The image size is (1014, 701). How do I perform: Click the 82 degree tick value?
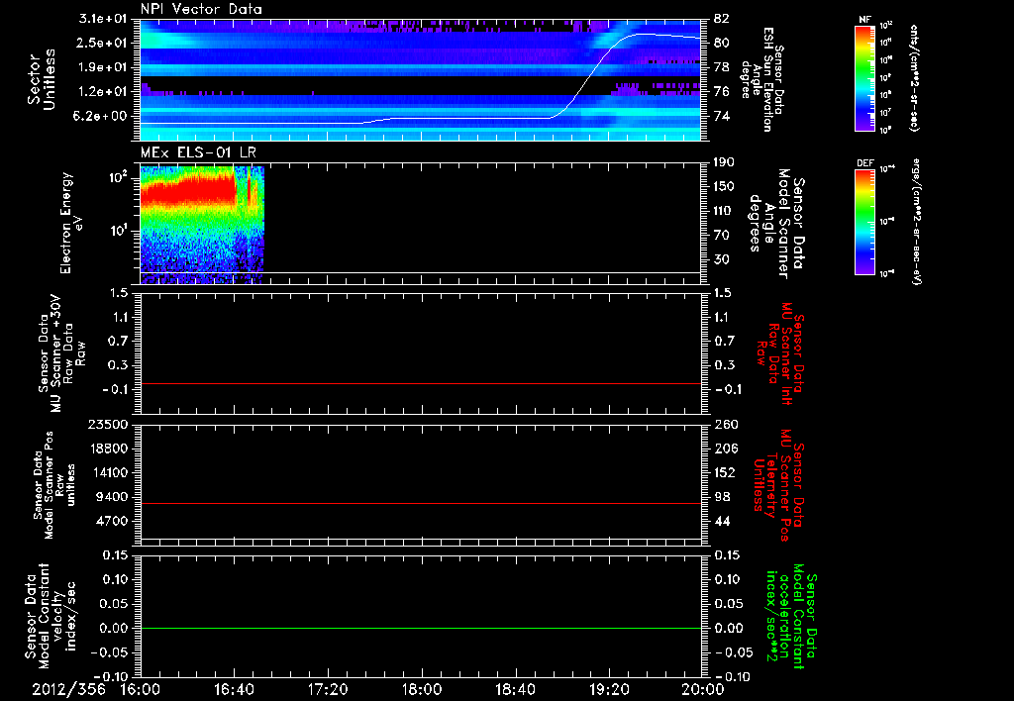coord(721,19)
